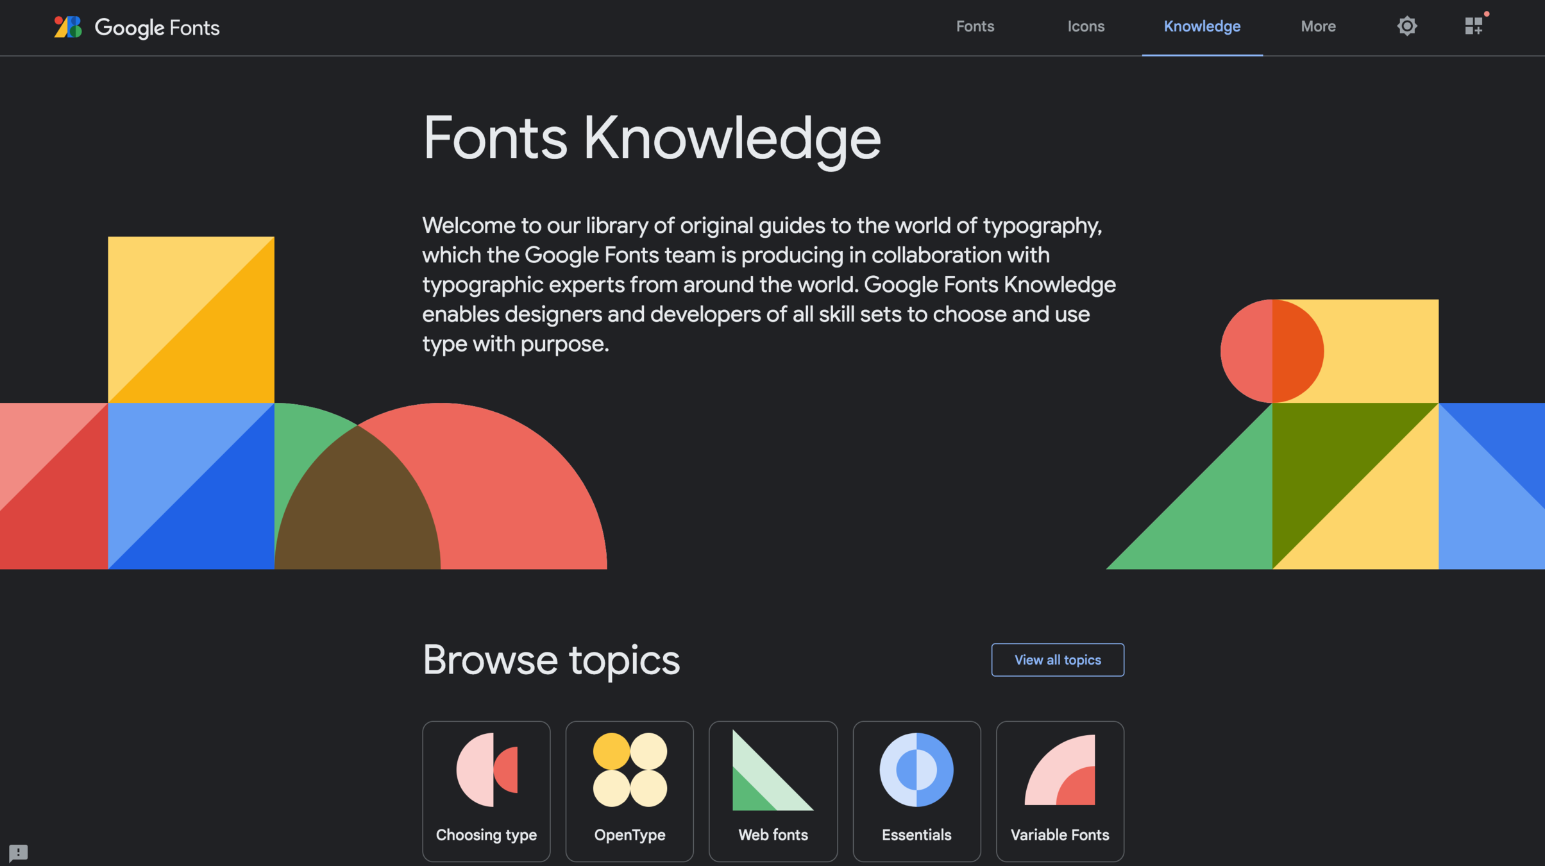Click the View all topics button
Image resolution: width=1545 pixels, height=866 pixels.
[1058, 659]
